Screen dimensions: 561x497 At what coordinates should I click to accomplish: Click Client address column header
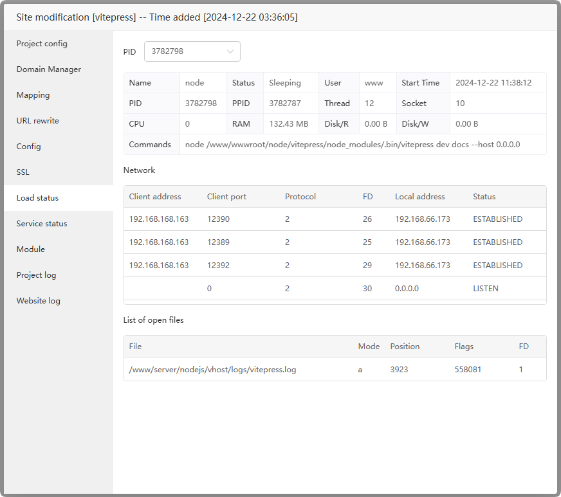tap(155, 197)
